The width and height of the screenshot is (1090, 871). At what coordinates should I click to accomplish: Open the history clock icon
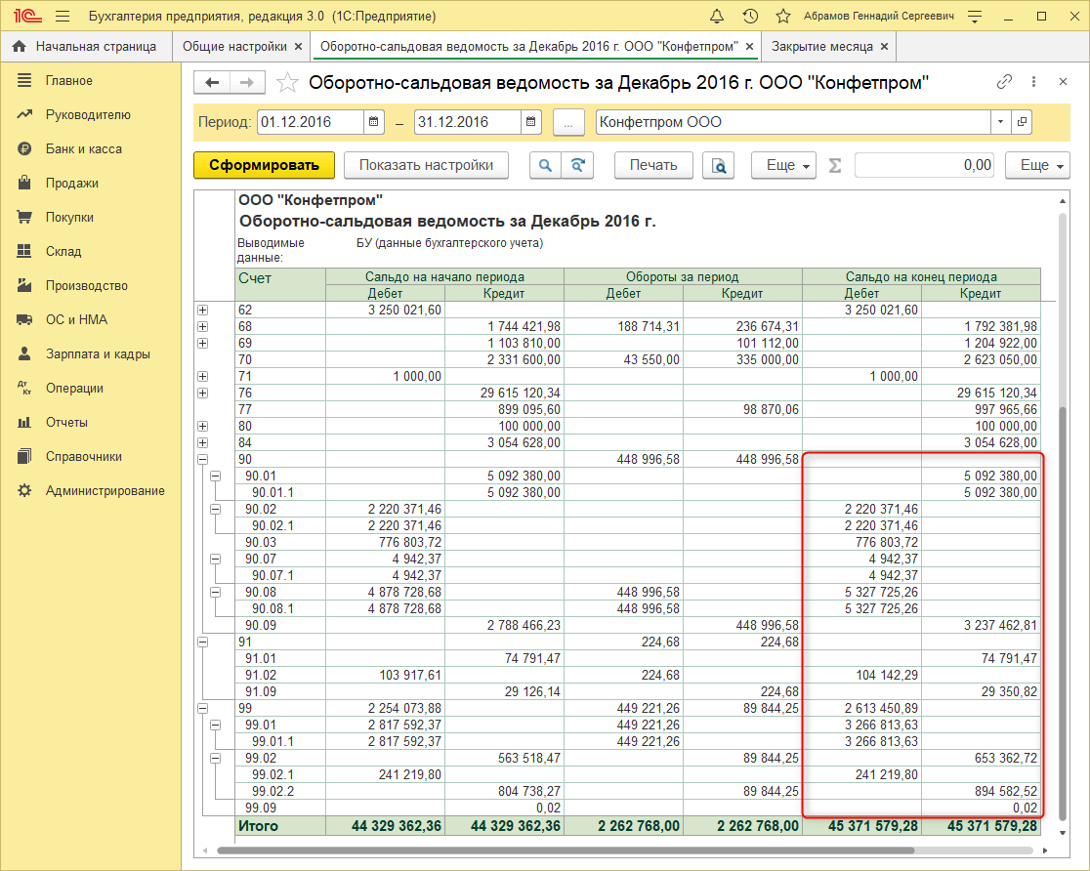coord(750,17)
